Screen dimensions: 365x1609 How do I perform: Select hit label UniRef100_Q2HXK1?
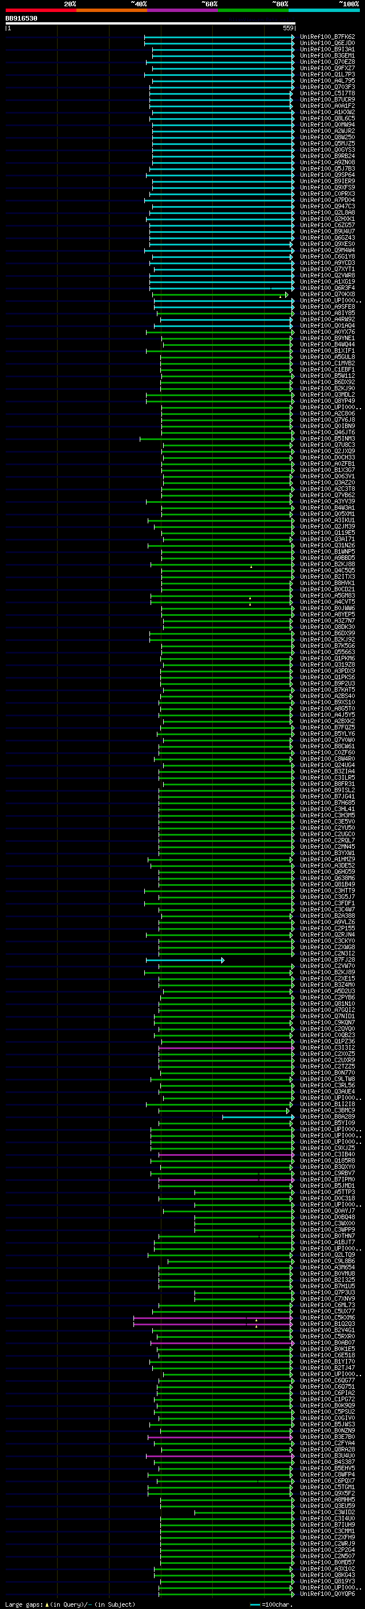(327, 219)
